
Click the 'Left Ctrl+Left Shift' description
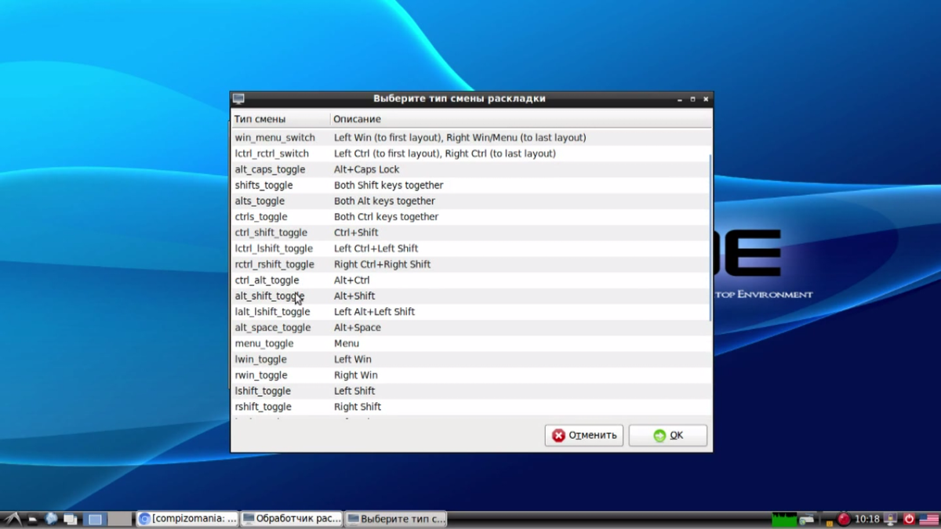click(x=376, y=248)
